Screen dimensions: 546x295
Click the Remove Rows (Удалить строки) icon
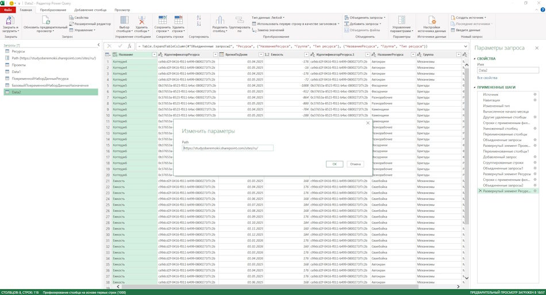point(178,20)
